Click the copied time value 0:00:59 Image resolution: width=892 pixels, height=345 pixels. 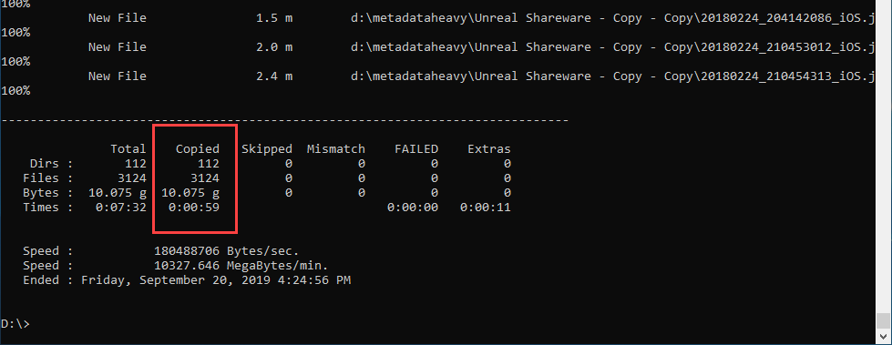click(x=193, y=208)
